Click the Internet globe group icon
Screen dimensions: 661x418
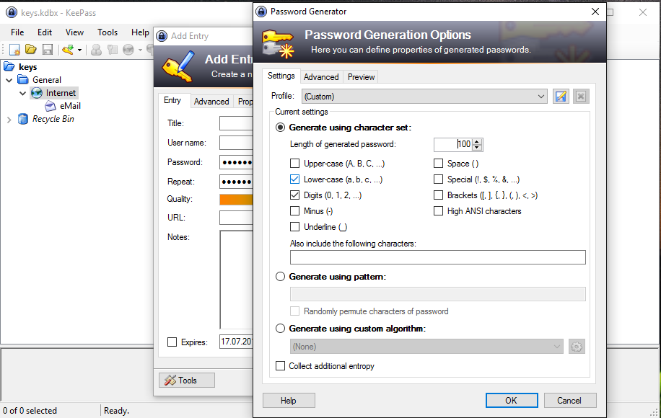37,93
